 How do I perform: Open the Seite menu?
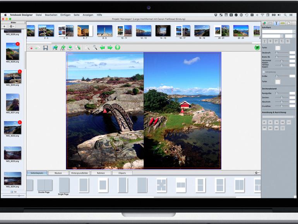click(77, 15)
